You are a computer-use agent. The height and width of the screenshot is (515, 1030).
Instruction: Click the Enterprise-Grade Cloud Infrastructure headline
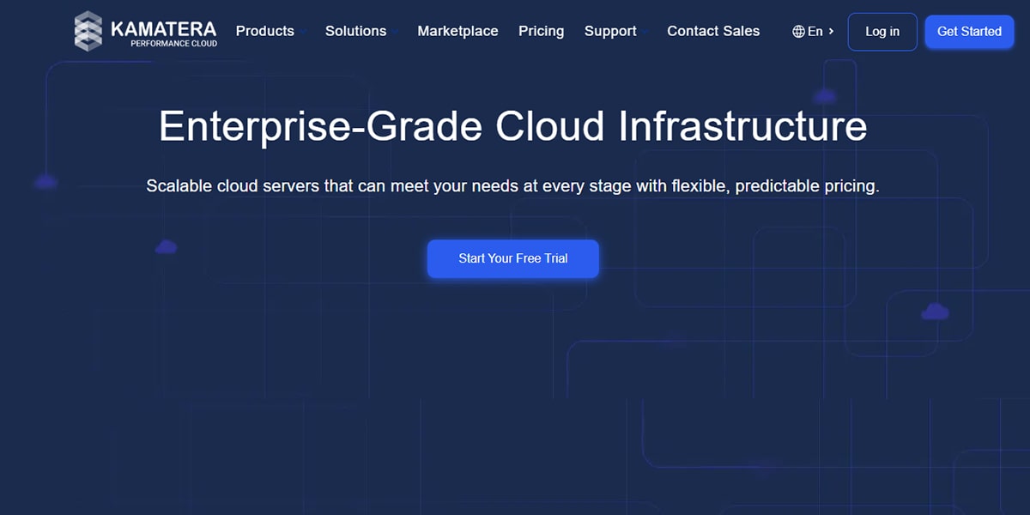tap(512, 126)
